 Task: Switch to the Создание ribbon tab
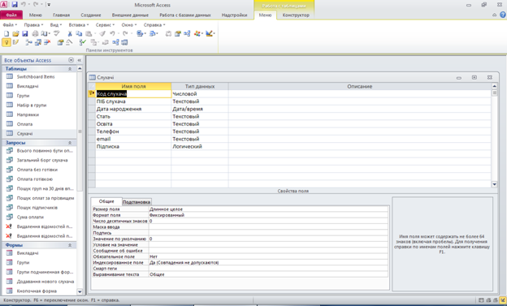click(x=91, y=15)
